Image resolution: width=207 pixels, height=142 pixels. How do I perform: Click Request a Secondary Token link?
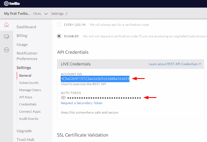(82, 103)
